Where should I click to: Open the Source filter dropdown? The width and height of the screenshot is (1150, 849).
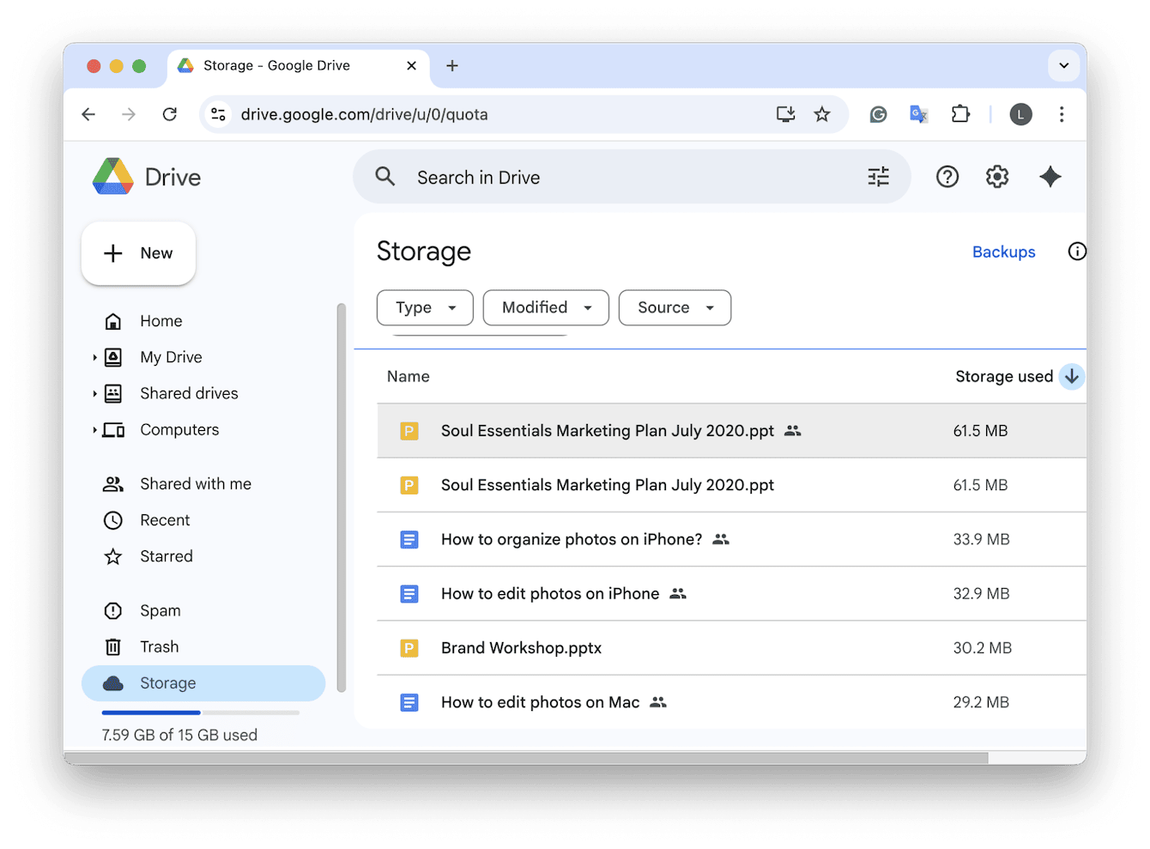[675, 308]
